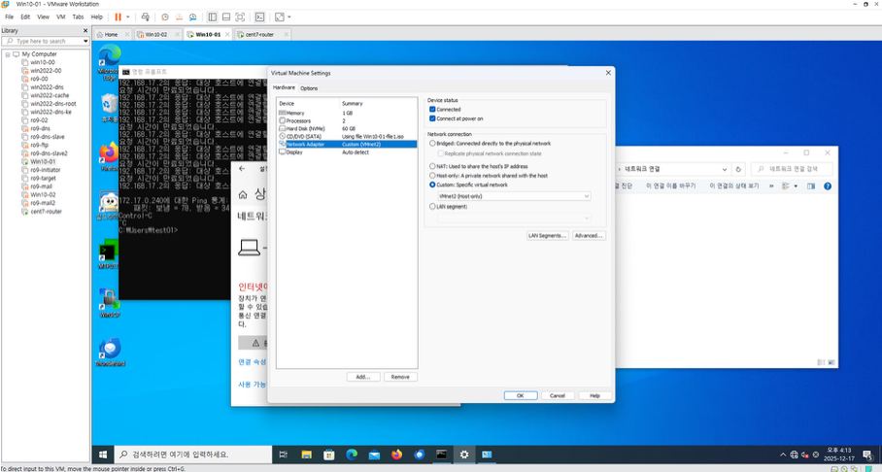Click Revert to Snapshot toolbar icon

coord(179,17)
